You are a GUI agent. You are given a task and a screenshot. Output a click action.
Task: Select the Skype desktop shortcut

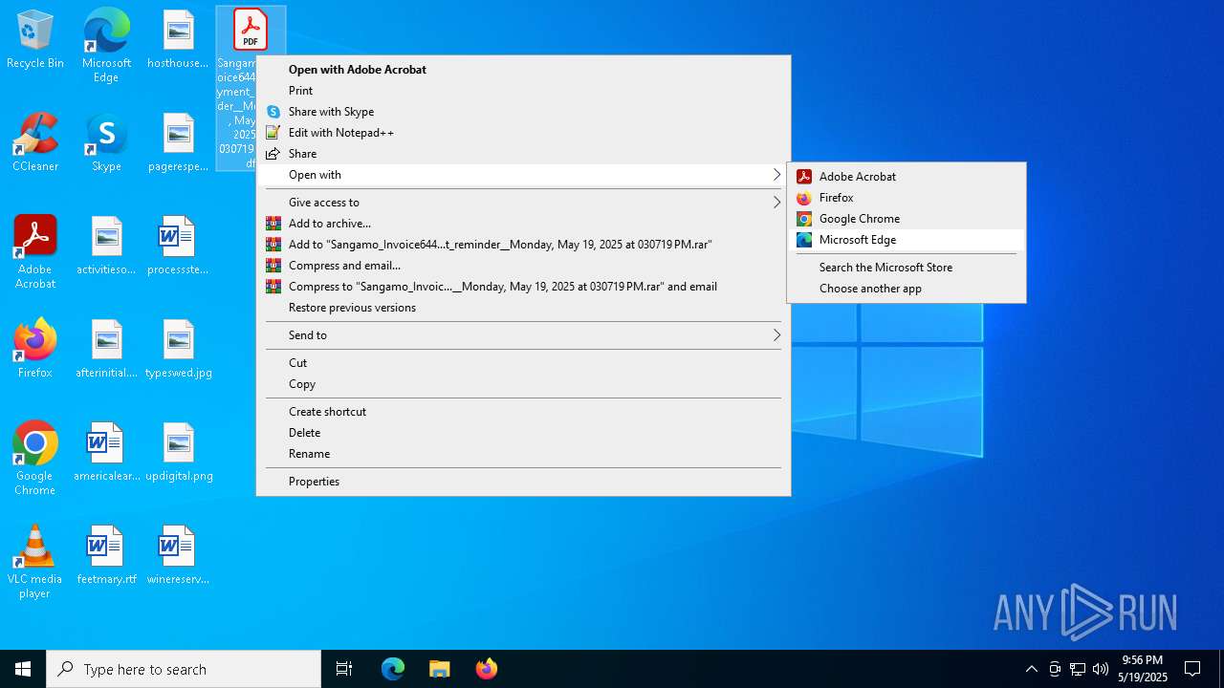coord(106,143)
